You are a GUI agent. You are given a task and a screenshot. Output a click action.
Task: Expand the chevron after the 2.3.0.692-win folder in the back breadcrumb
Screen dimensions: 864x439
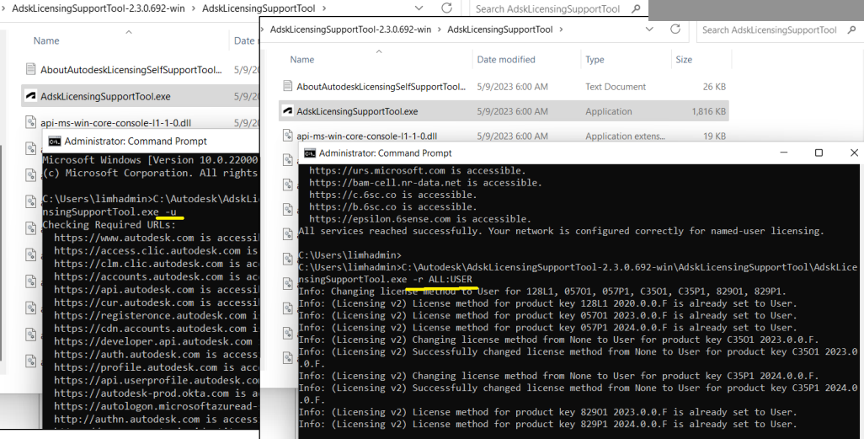(x=194, y=8)
